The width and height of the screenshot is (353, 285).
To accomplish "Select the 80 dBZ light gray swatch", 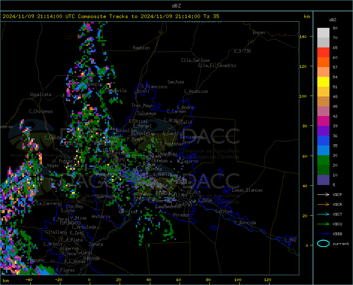I will coord(323,33).
